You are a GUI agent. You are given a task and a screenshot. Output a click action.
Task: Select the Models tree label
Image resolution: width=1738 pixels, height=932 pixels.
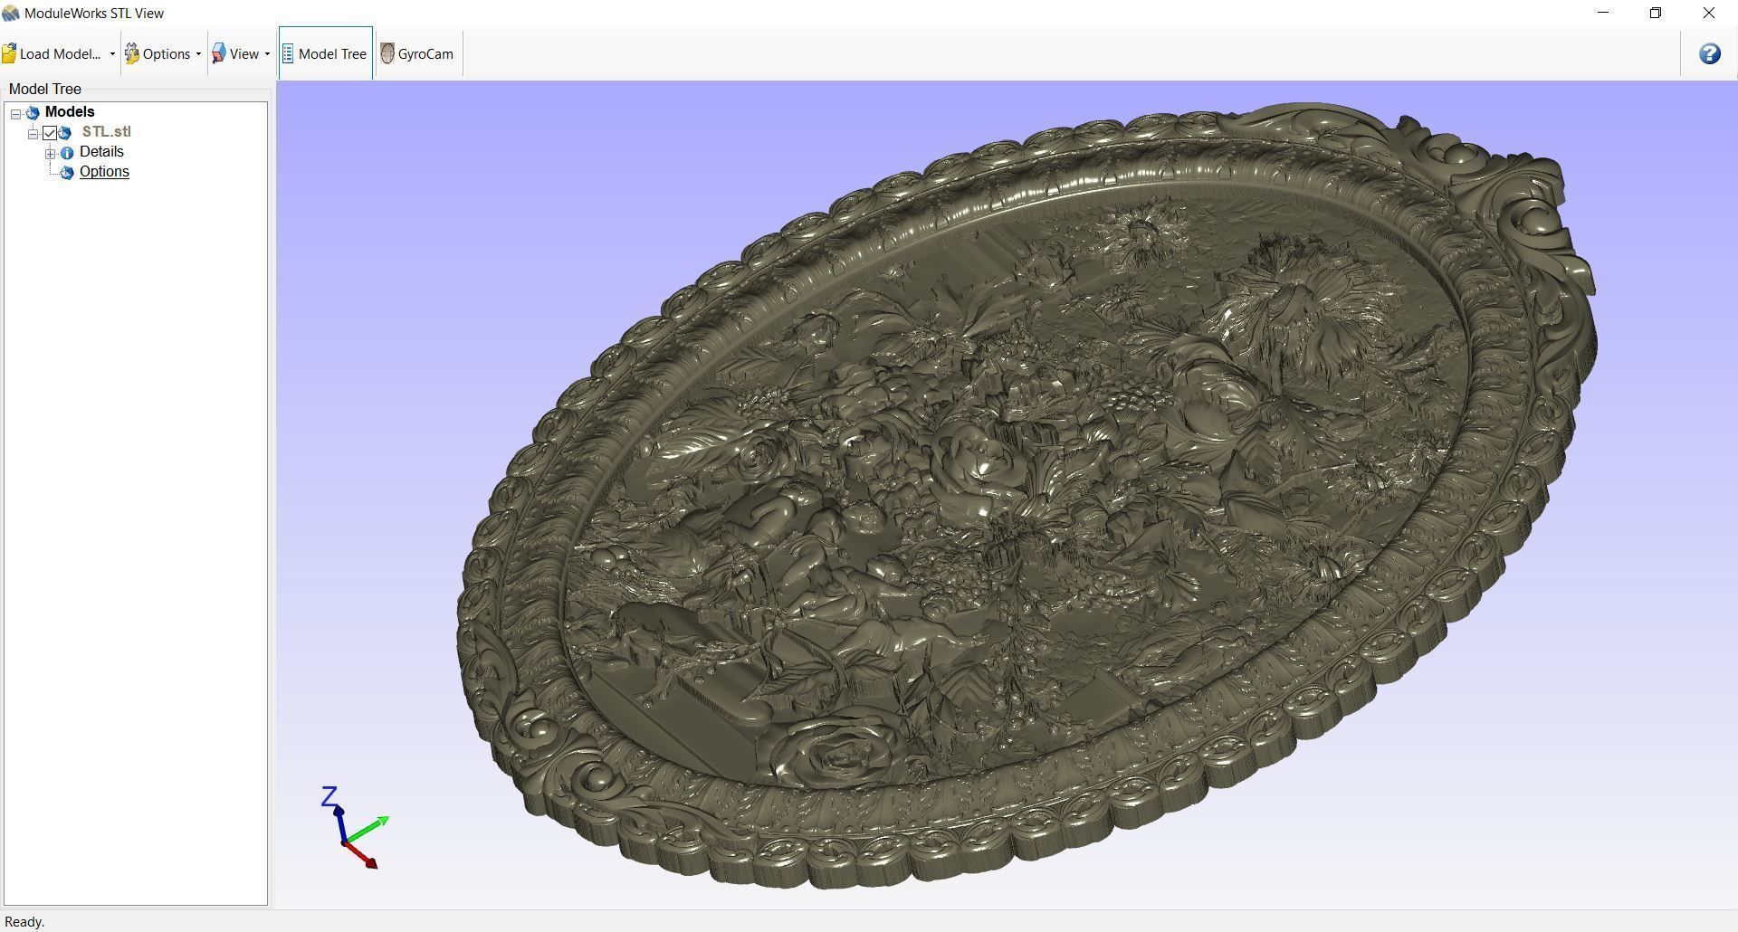click(x=70, y=112)
